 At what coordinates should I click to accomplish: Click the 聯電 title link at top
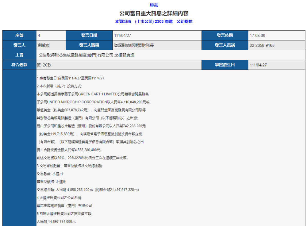click(154, 5)
